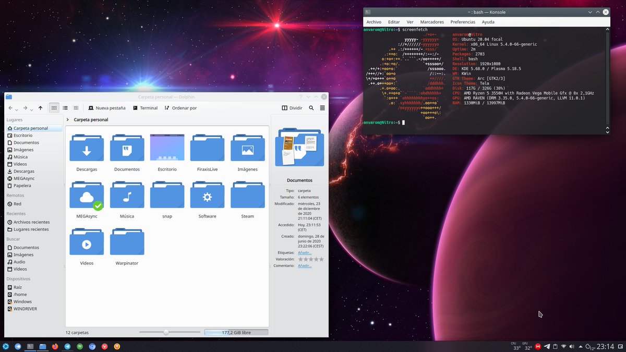Open Ver menu in Konsole

pos(410,22)
